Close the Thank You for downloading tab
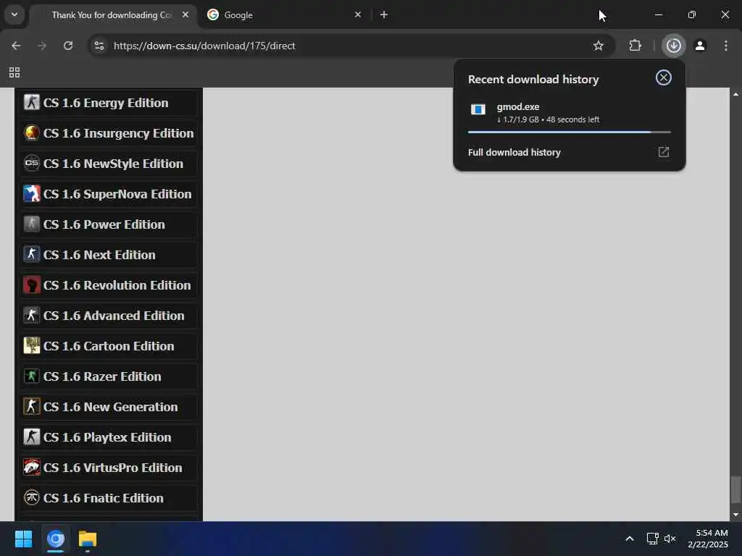This screenshot has width=742, height=556. click(x=185, y=14)
